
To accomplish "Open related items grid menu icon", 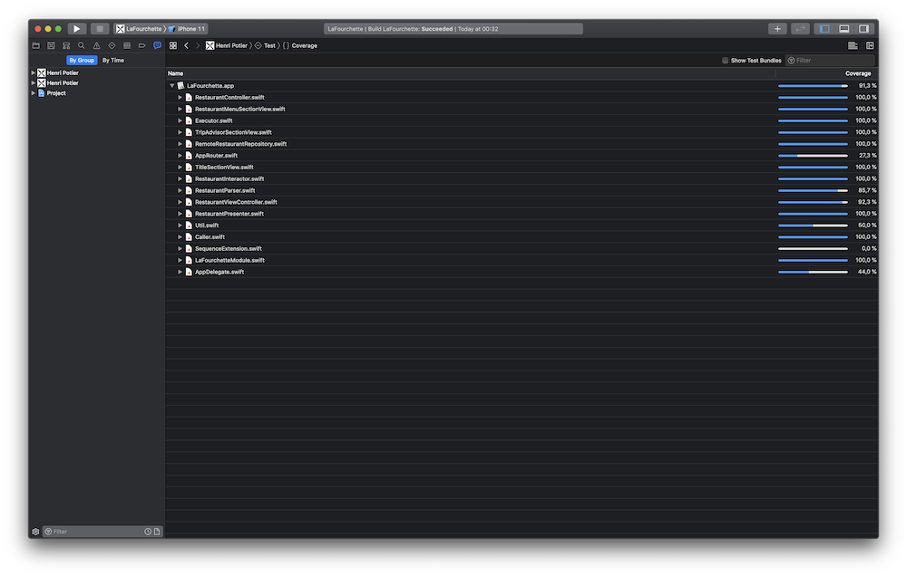I will pos(173,45).
